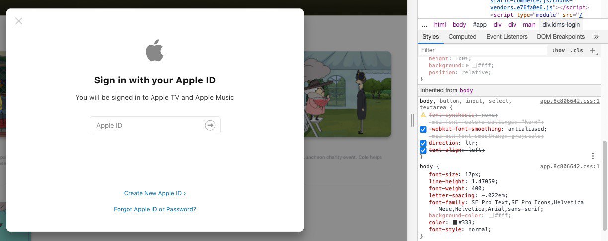Select html in the breadcrumb bar

coord(440,25)
